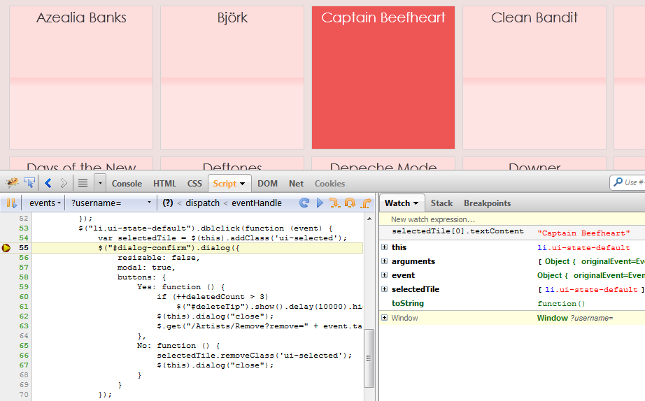
Task: Step out with the debugger icon
Action: pyautogui.click(x=366, y=203)
